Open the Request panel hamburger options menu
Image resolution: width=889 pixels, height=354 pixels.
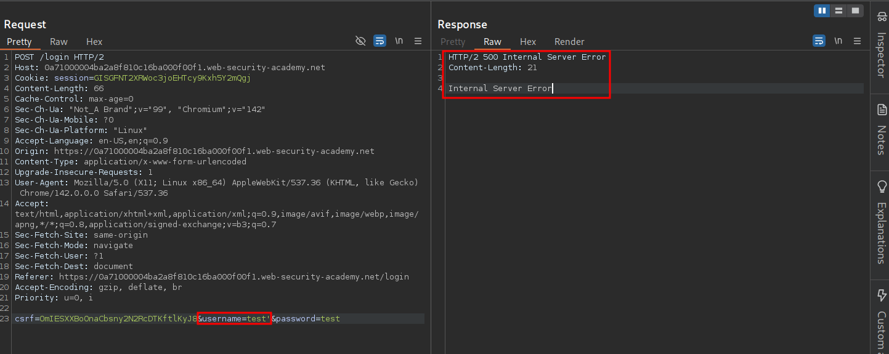tap(418, 41)
